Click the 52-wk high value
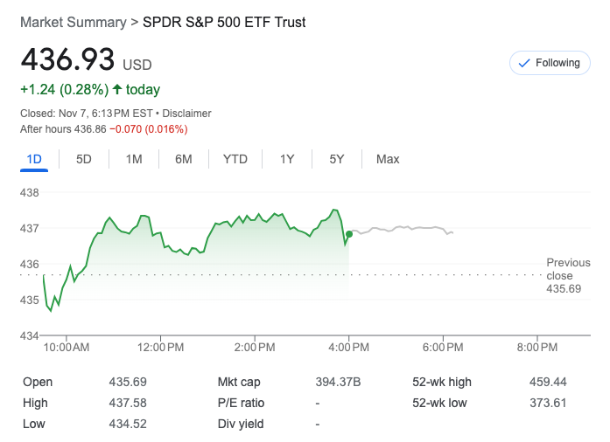610x442 pixels. pos(549,382)
